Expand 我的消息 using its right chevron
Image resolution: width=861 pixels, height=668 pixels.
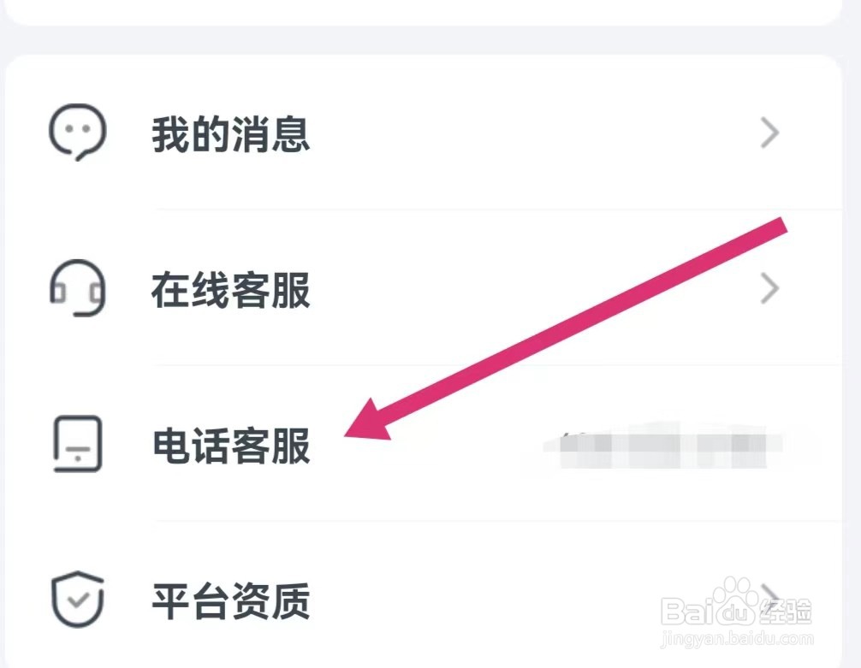pyautogui.click(x=770, y=133)
